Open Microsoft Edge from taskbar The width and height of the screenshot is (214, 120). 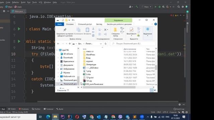pos(48,117)
